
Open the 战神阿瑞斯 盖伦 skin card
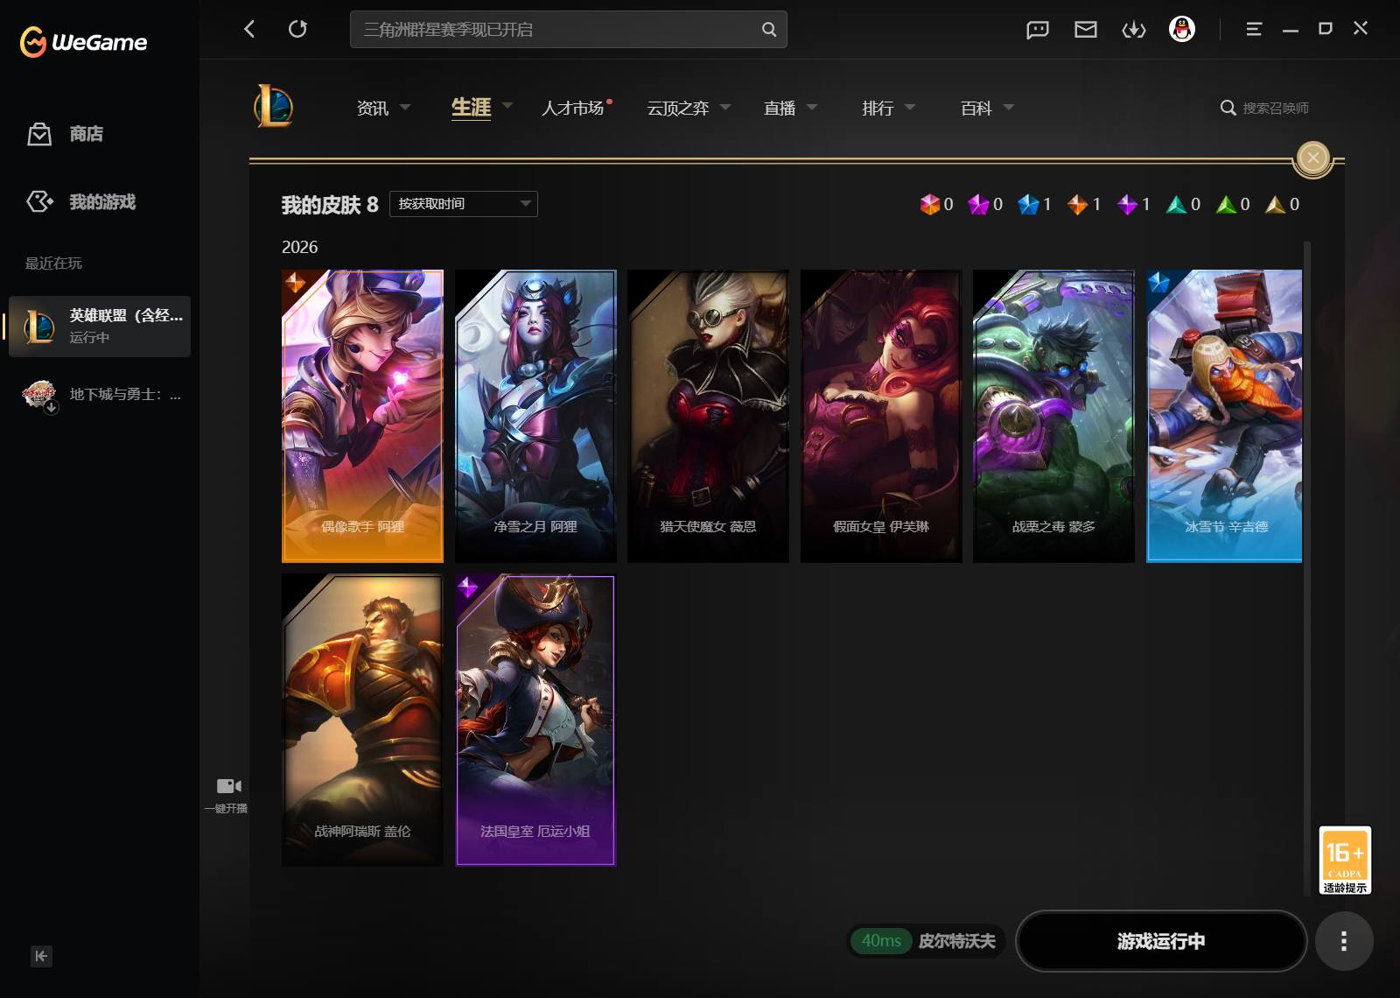click(362, 720)
